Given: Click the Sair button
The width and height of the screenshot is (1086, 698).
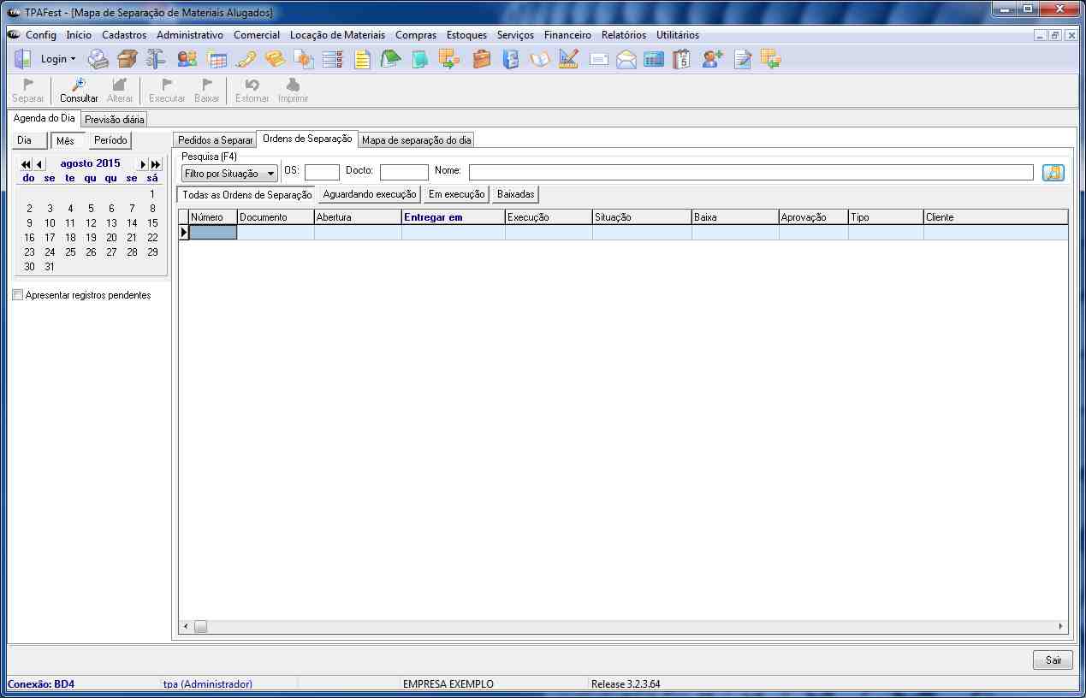Looking at the screenshot, I should [x=1053, y=660].
